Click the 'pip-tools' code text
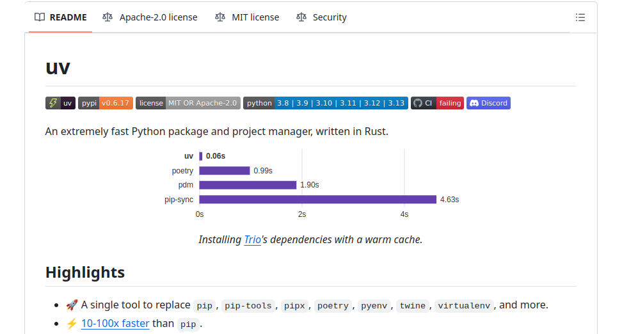 [248, 306]
